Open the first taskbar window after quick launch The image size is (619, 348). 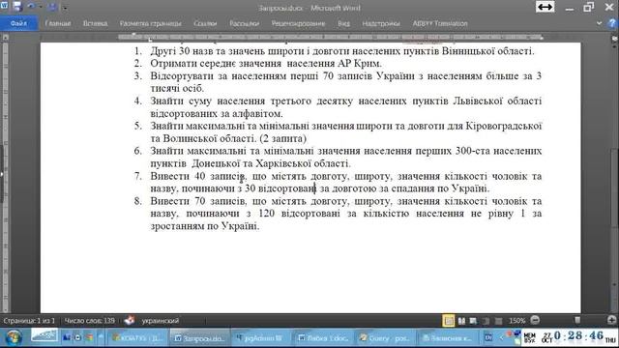pos(136,338)
